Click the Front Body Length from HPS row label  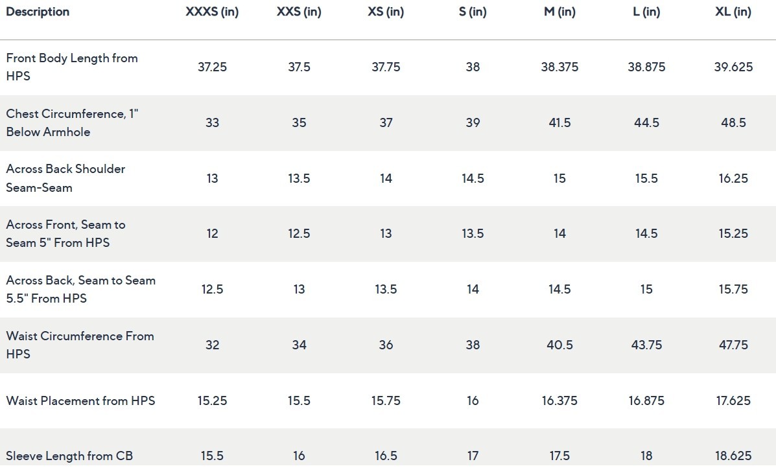(72, 67)
